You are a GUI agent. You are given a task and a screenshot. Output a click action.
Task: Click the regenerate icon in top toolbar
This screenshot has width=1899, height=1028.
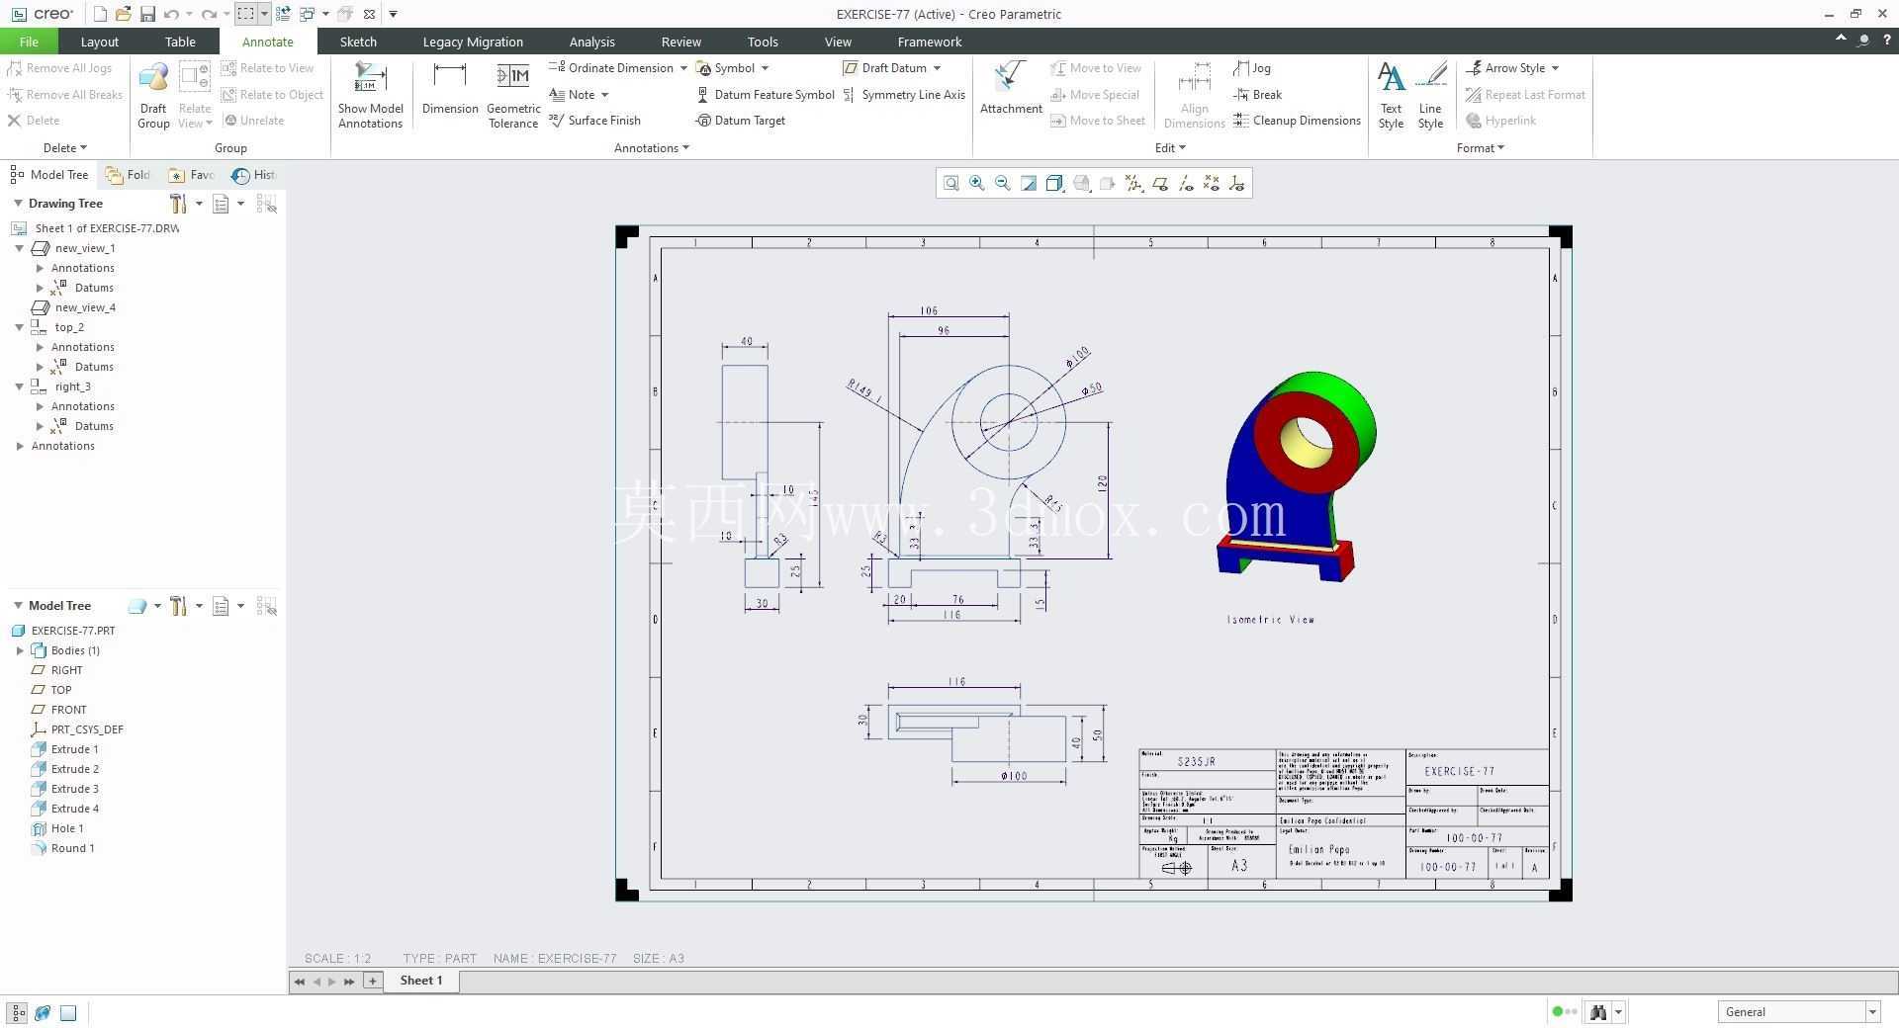click(x=284, y=14)
